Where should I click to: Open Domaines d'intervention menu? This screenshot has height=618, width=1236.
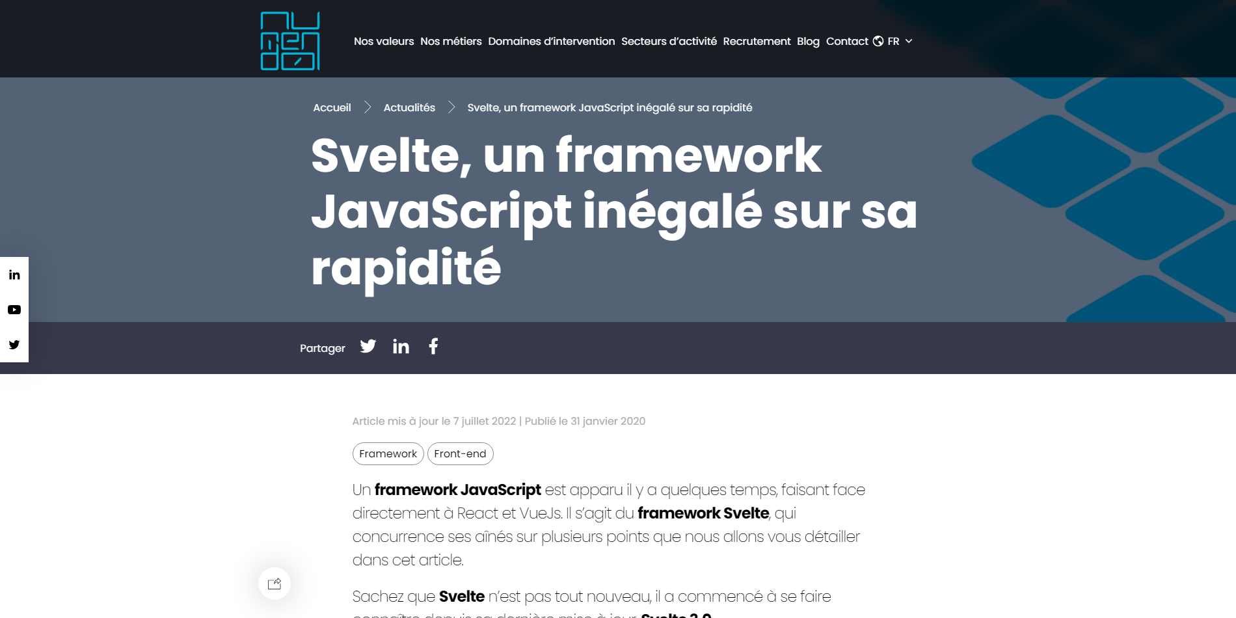(552, 41)
